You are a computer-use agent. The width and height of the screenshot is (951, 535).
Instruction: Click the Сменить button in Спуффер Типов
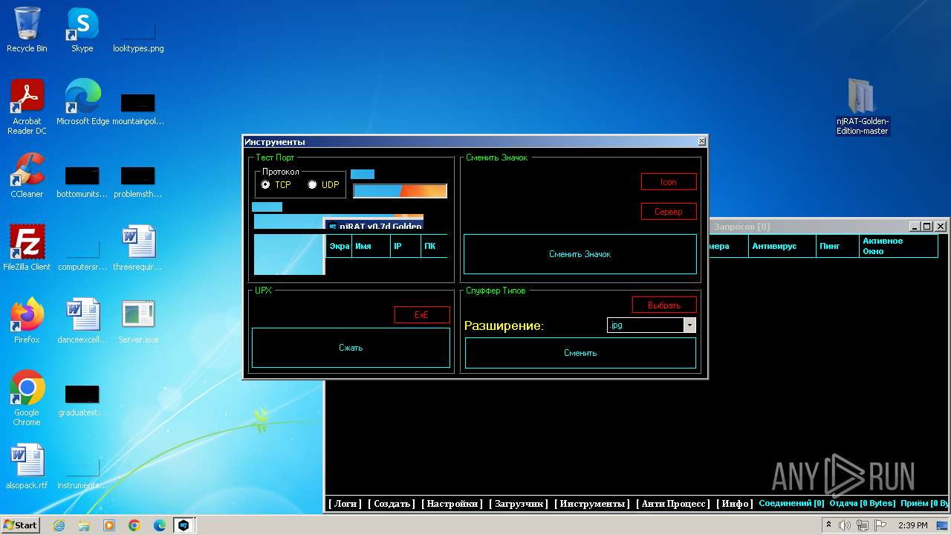(x=580, y=353)
